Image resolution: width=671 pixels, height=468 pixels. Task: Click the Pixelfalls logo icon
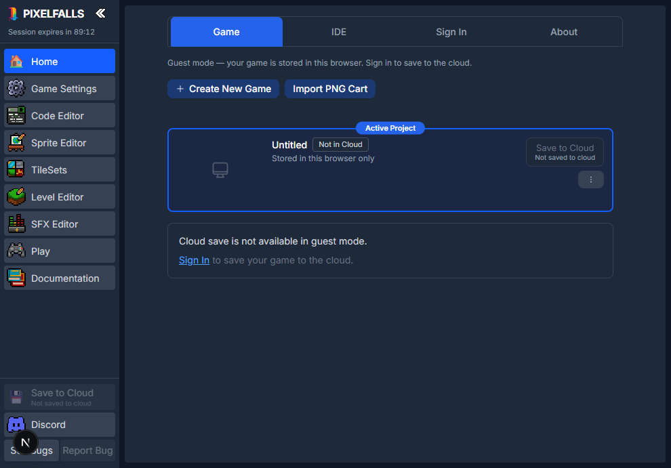[x=14, y=14]
